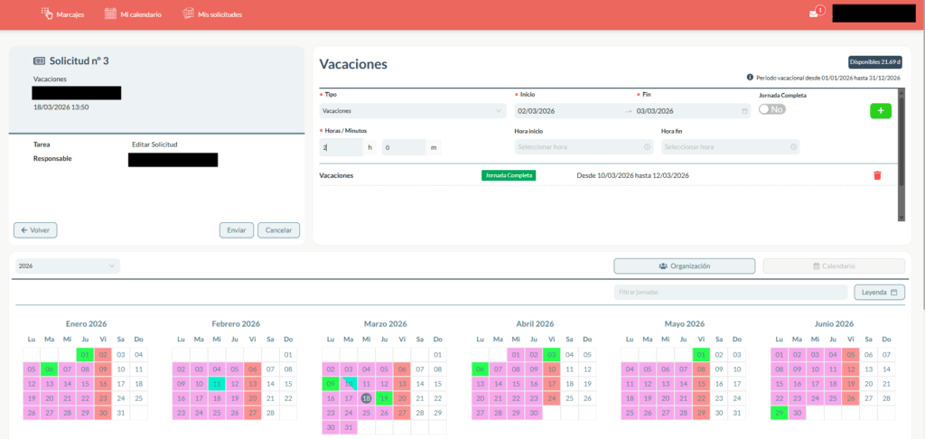The image size is (925, 439).
Task: Add vacation entry with green plus button
Action: (x=880, y=110)
